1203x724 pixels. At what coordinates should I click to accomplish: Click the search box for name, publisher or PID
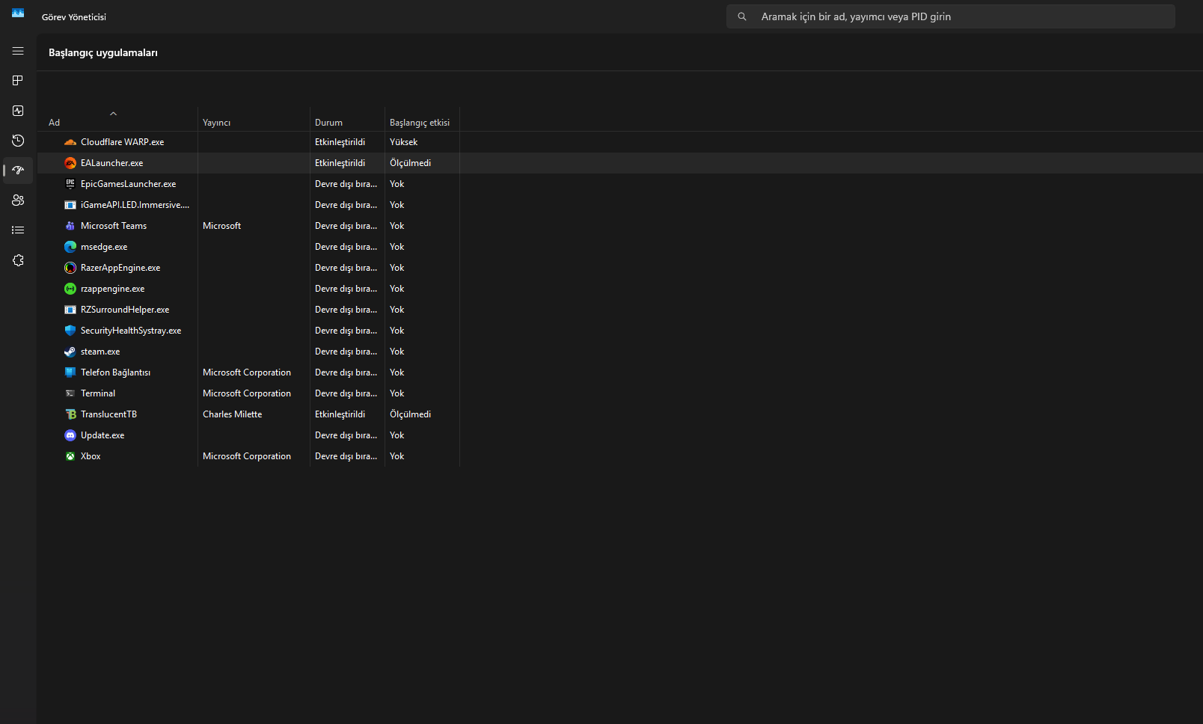[x=951, y=16]
